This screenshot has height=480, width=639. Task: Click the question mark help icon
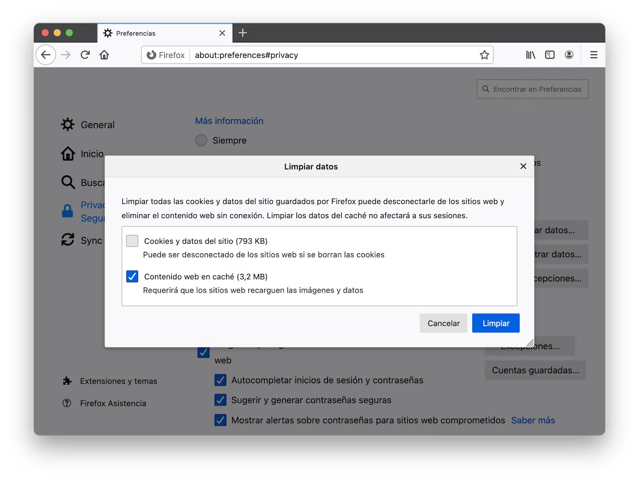[67, 403]
